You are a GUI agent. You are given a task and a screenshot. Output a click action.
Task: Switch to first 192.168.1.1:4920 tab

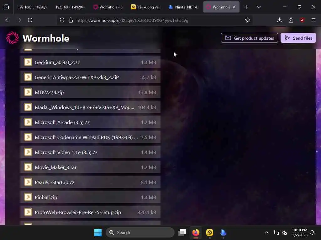pyautogui.click(x=32, y=7)
